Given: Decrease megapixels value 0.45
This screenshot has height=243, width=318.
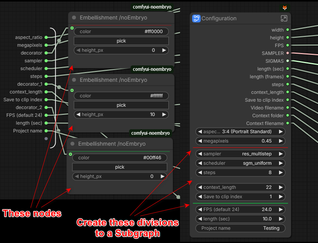Looking at the screenshot, I should pyautogui.click(x=200, y=141).
